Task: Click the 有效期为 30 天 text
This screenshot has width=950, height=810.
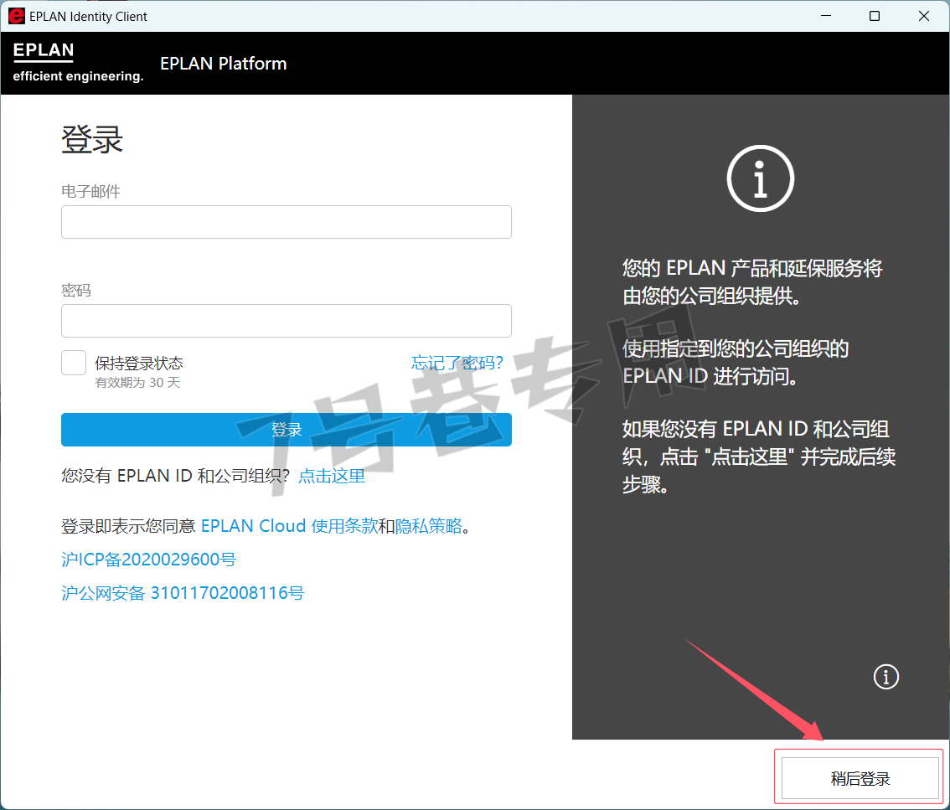Action: coord(137,382)
